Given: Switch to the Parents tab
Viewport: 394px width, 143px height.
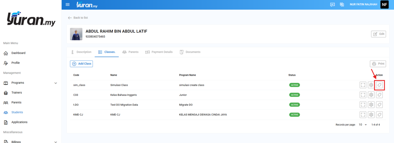Looking at the screenshot, I should pyautogui.click(x=130, y=52).
